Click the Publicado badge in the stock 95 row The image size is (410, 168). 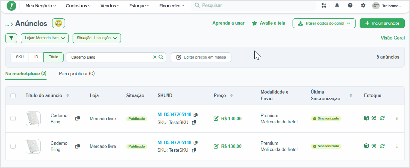tap(137, 119)
